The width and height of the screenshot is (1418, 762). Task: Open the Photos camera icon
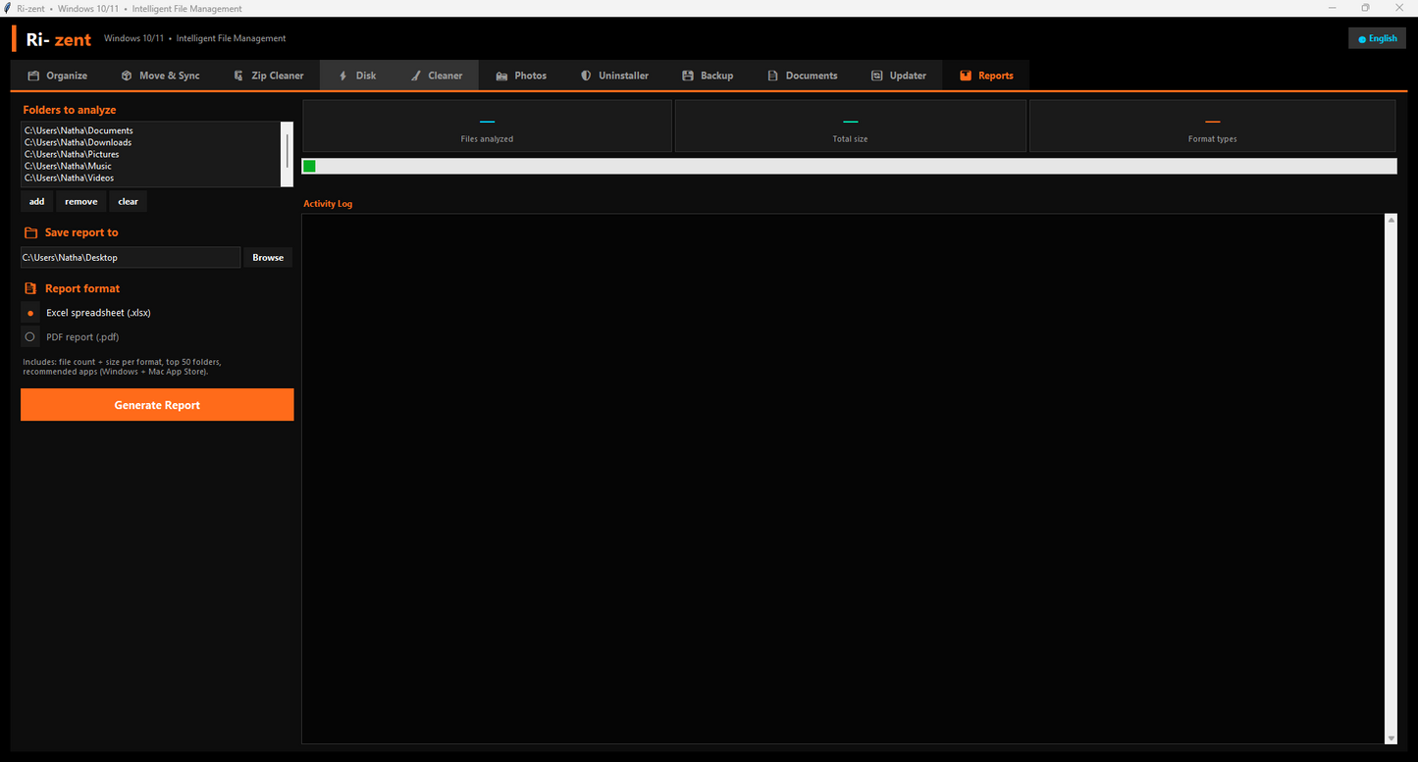501,76
